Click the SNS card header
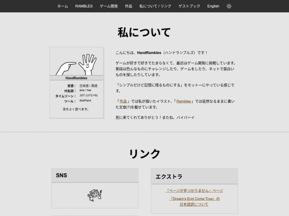Screen dimensions: 289x216 click(95, 175)
